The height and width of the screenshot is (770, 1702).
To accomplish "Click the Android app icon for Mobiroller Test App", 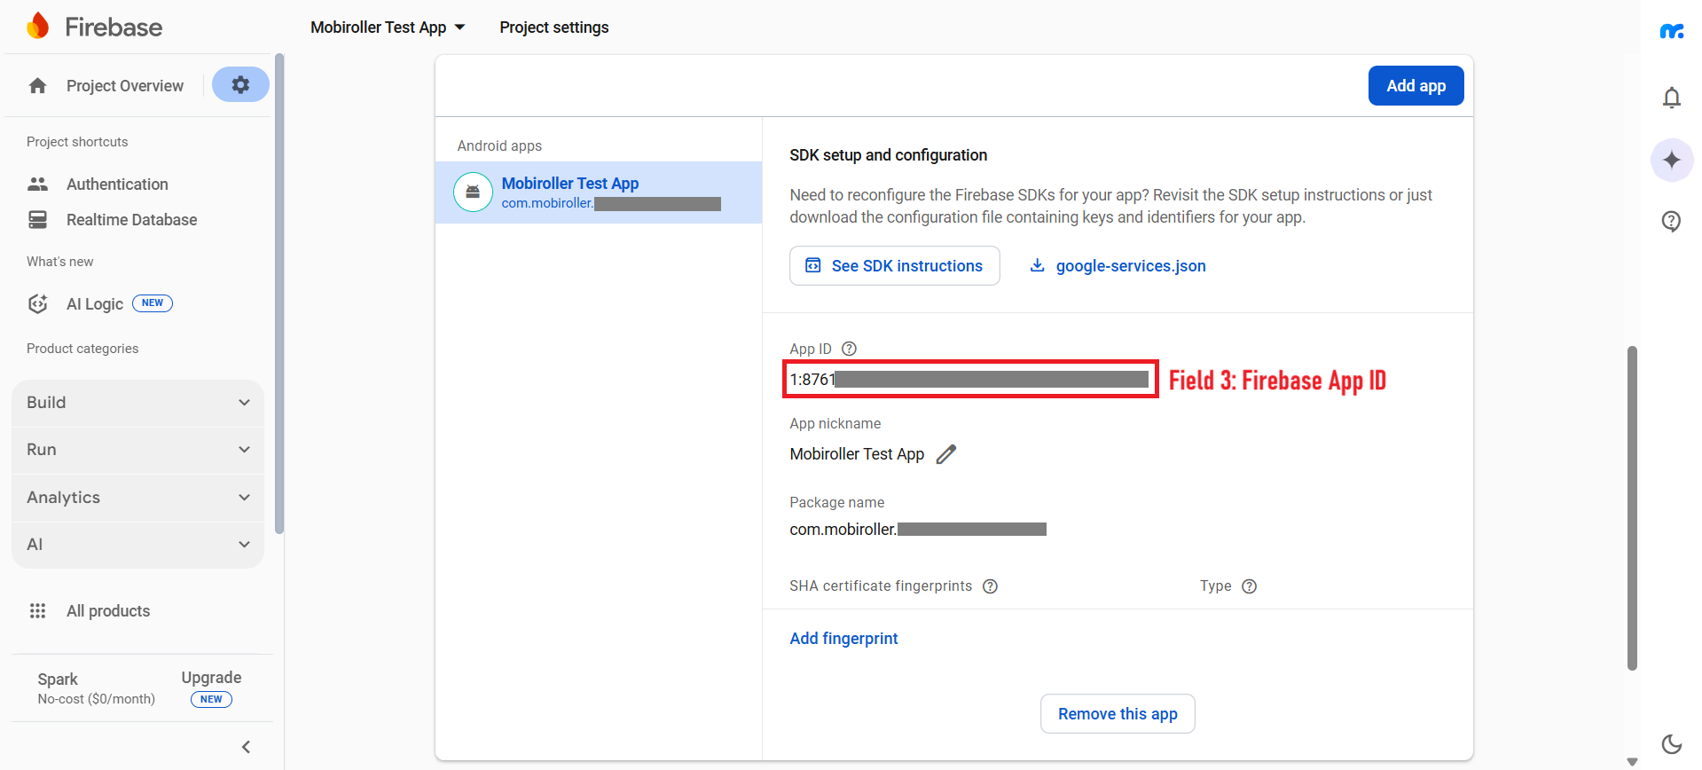I will pyautogui.click(x=473, y=192).
